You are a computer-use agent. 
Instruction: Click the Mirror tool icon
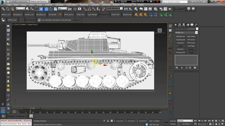click(x=126, y=9)
